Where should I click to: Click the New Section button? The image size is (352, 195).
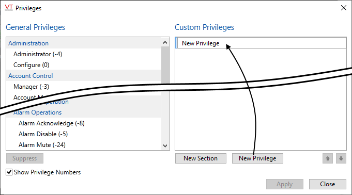tap(201, 158)
